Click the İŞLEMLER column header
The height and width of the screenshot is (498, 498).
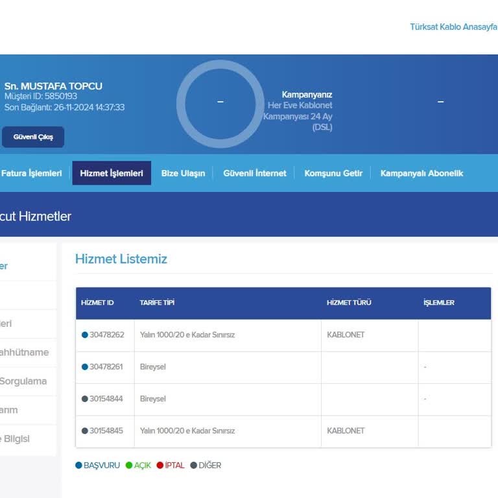pos(439,303)
